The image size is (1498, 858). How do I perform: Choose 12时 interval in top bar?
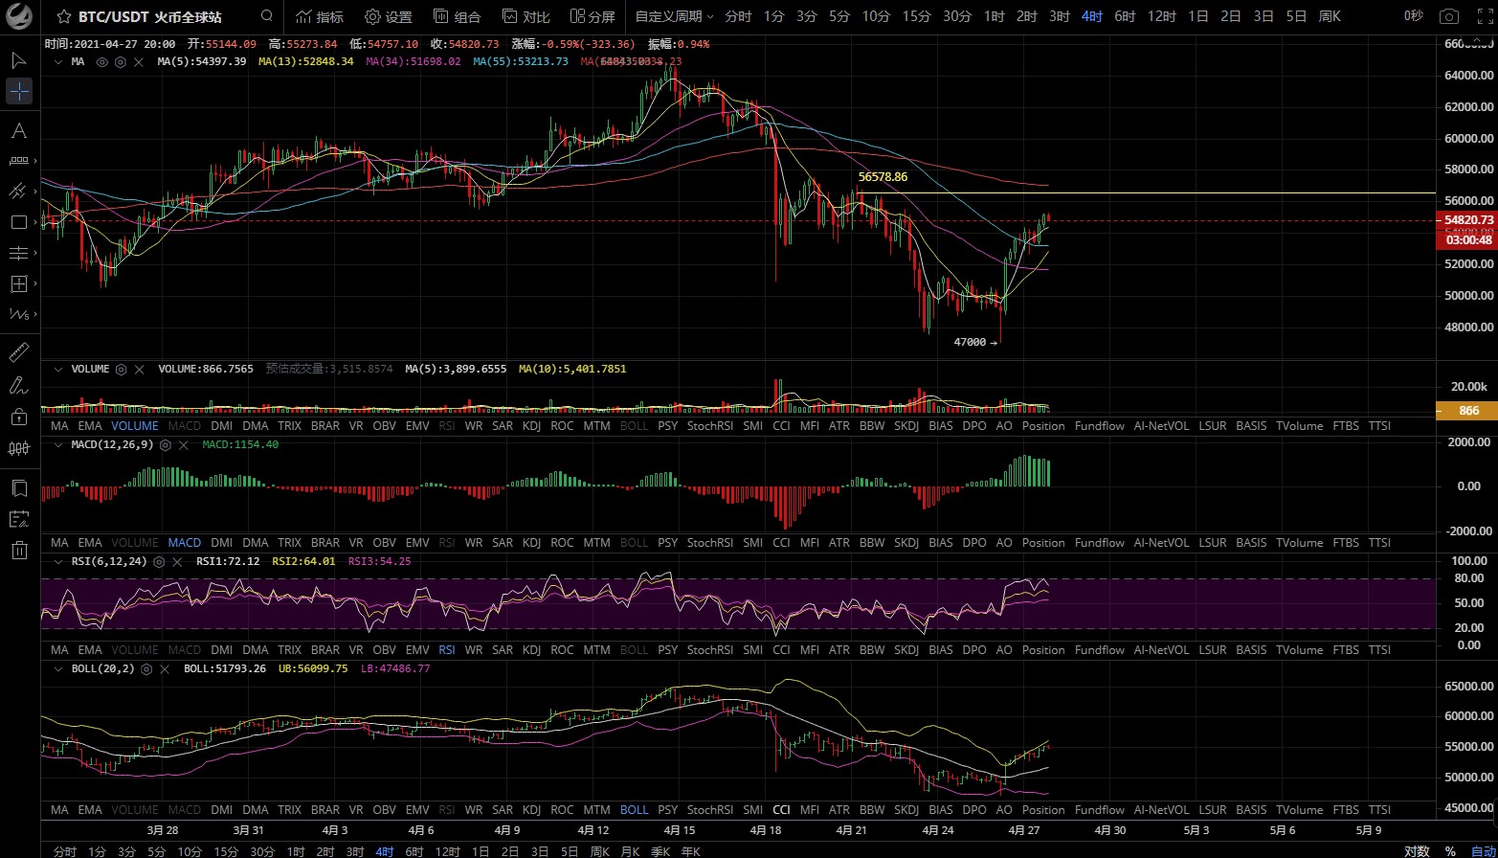pos(1161,16)
